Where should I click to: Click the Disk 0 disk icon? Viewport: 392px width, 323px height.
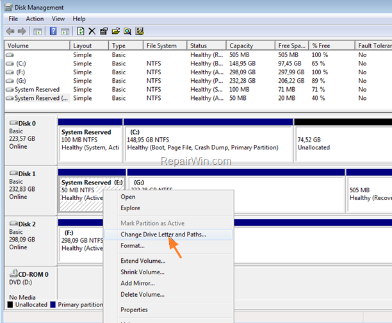(13, 123)
